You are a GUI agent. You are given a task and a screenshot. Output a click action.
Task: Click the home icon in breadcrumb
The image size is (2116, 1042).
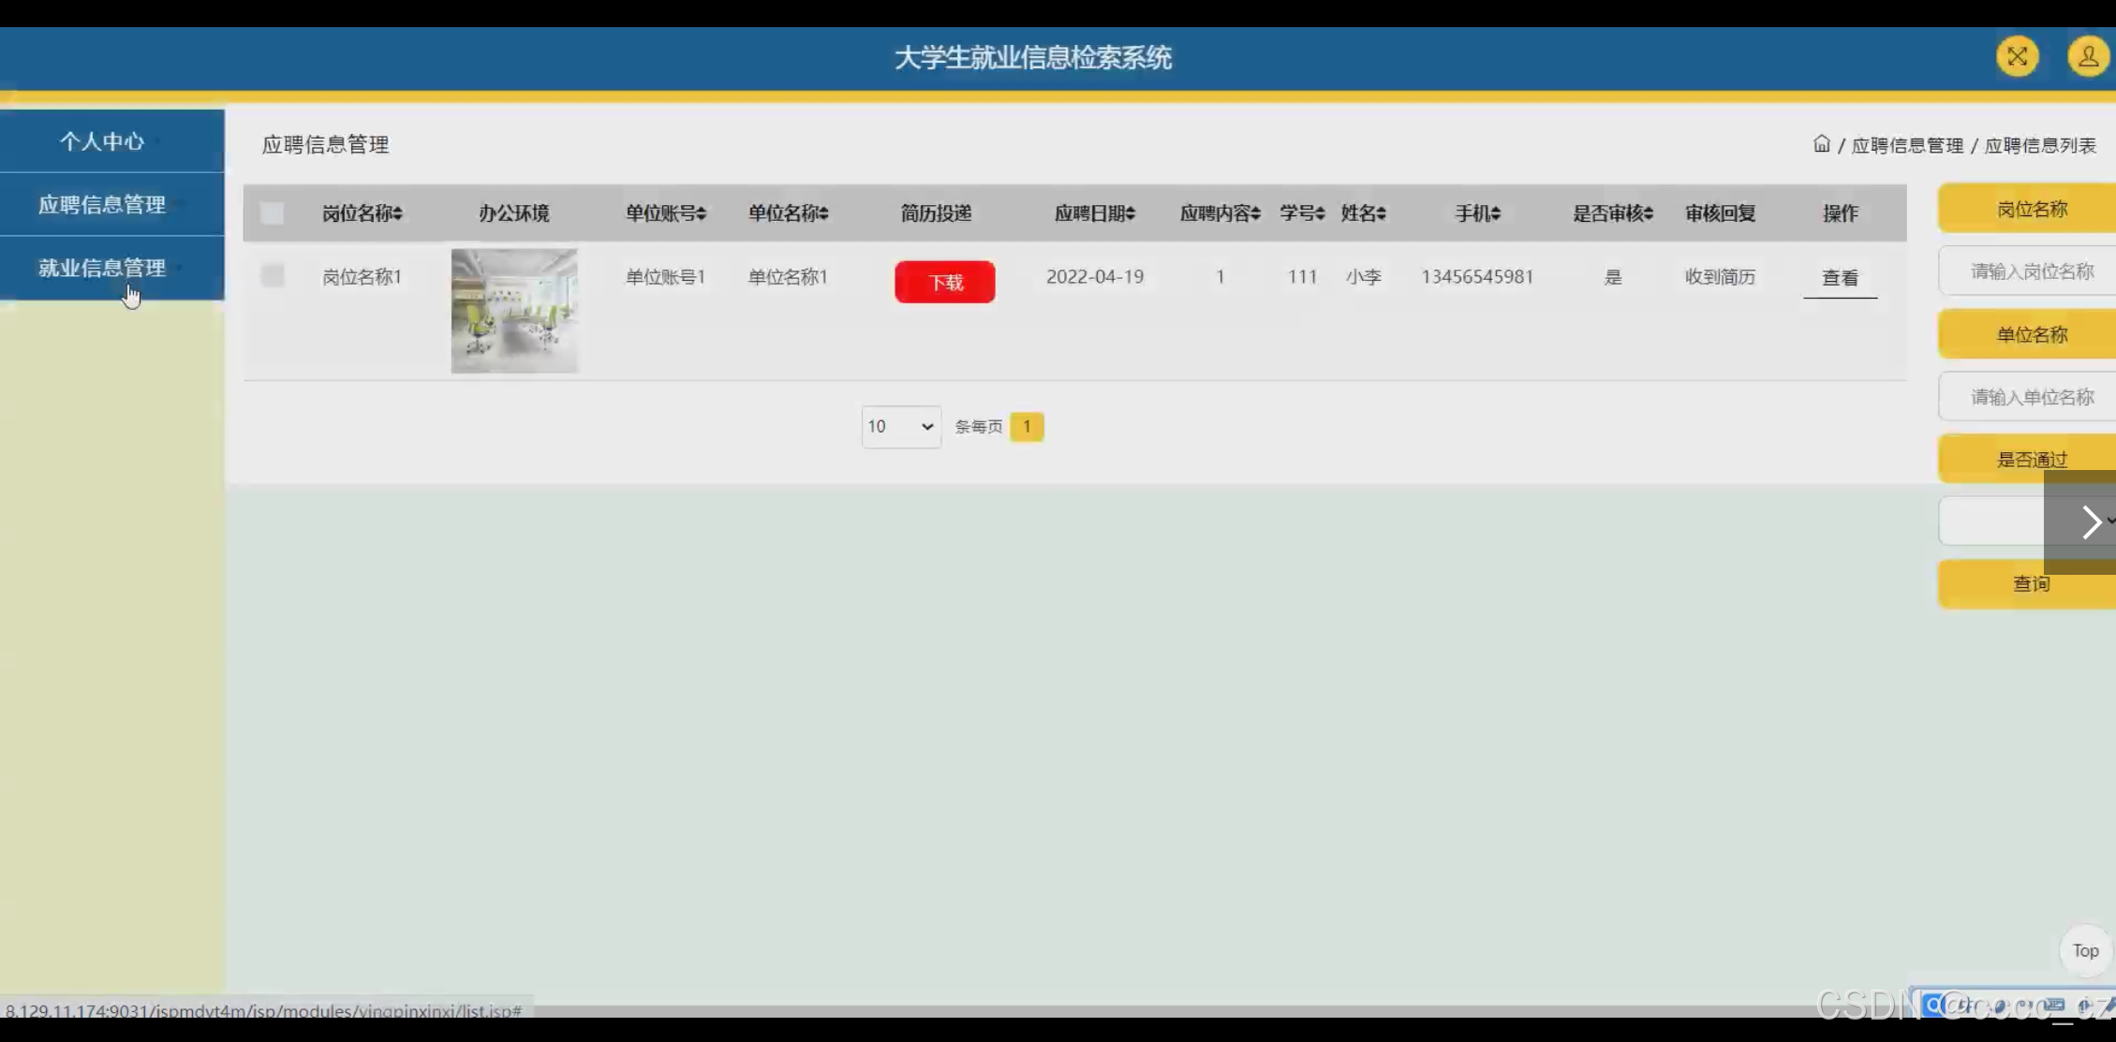click(x=1821, y=144)
